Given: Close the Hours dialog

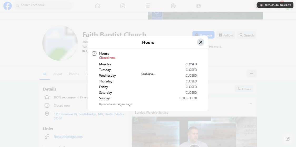Looking at the screenshot, I should click(x=201, y=42).
